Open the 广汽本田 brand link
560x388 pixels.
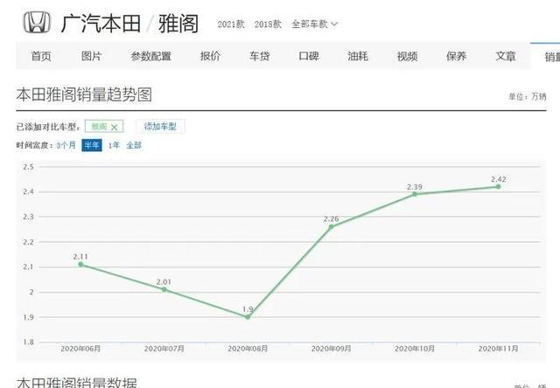tap(101, 24)
